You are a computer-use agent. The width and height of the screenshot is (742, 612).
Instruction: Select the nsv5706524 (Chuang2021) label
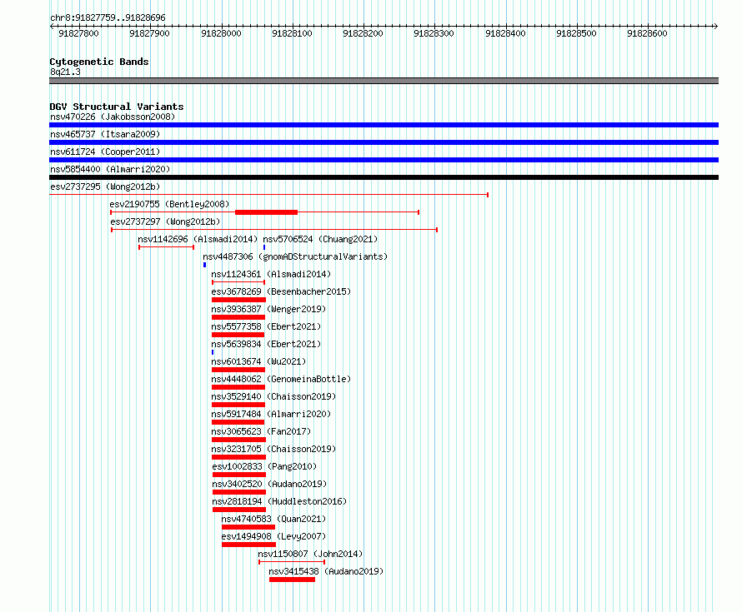coord(320,239)
